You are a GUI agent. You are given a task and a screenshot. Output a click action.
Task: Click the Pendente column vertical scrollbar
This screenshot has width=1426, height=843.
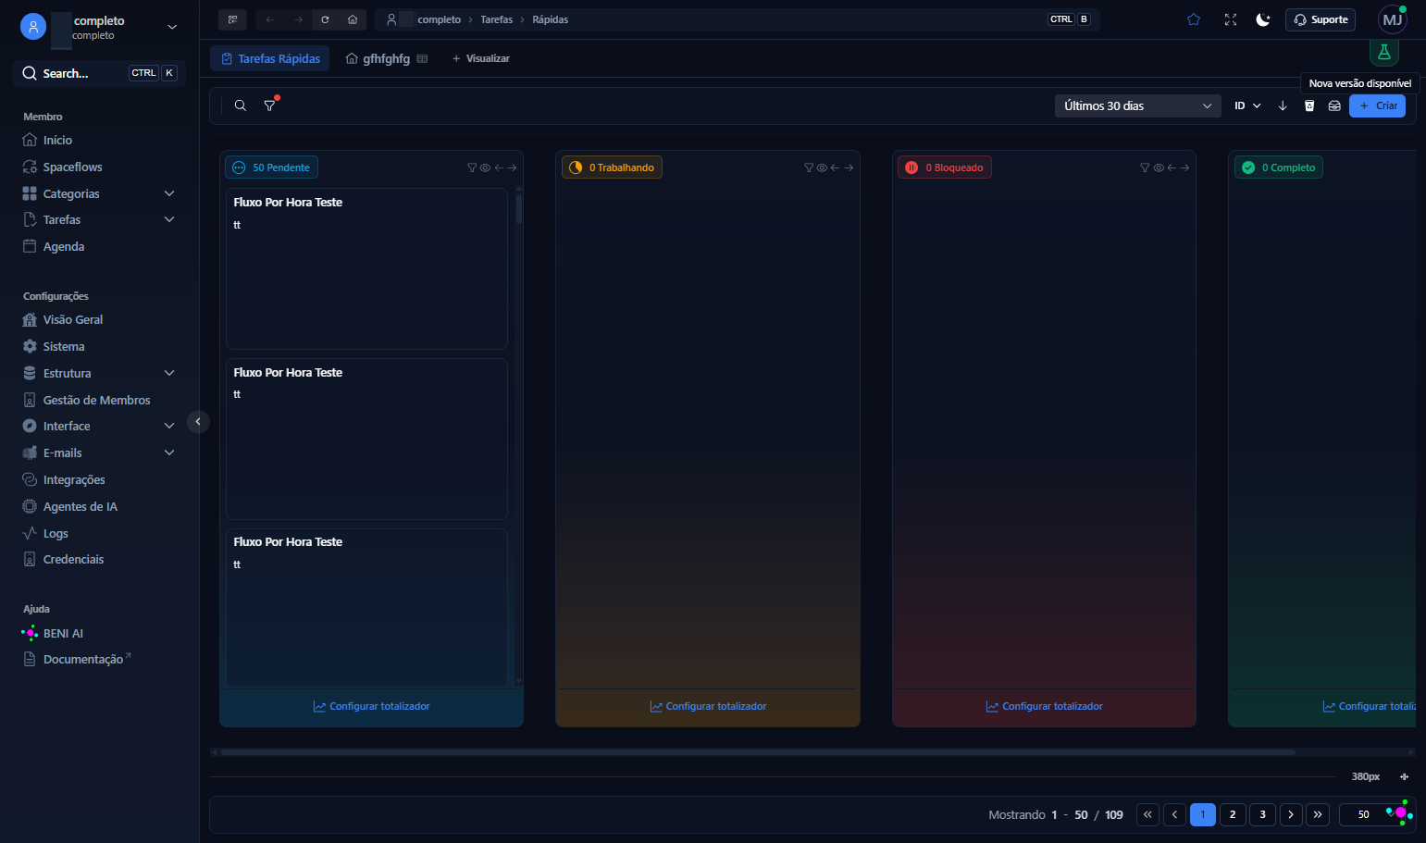coord(519,209)
